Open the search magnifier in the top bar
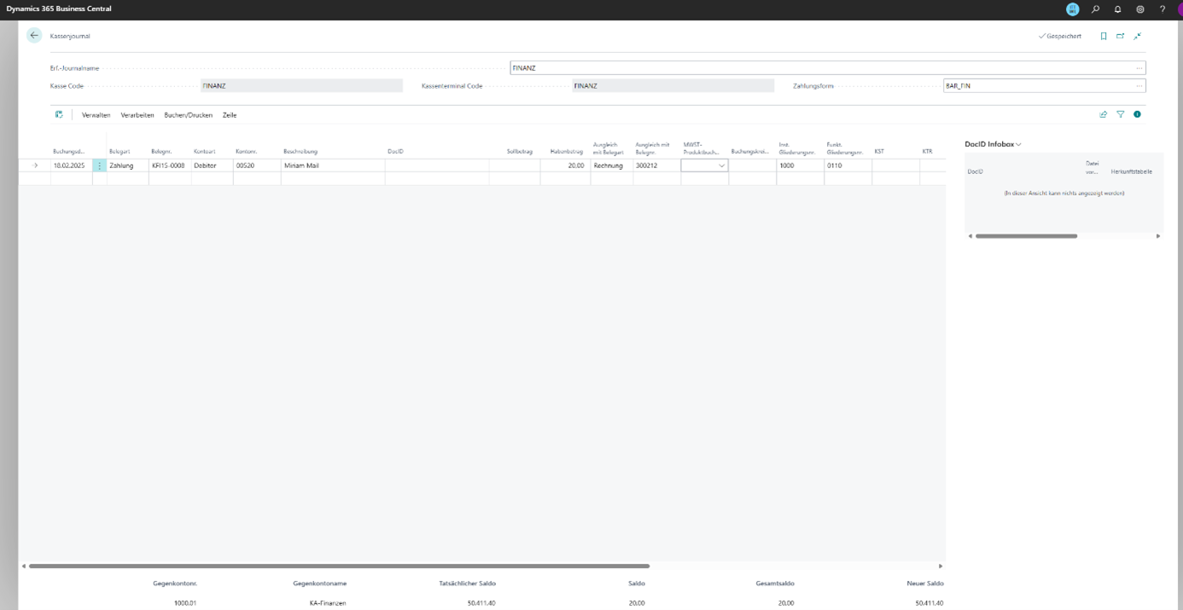 (x=1095, y=9)
